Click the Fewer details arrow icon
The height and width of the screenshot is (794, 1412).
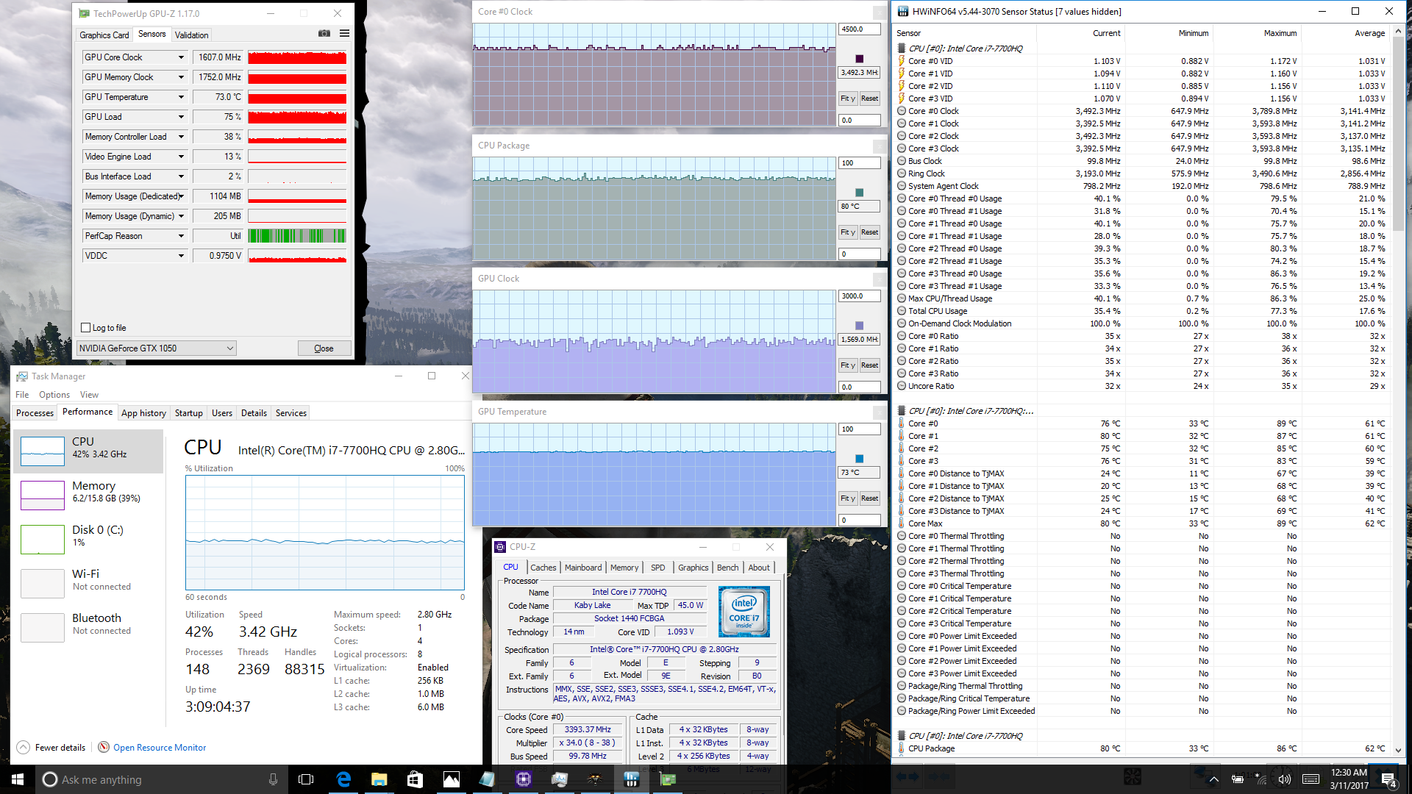coord(23,748)
